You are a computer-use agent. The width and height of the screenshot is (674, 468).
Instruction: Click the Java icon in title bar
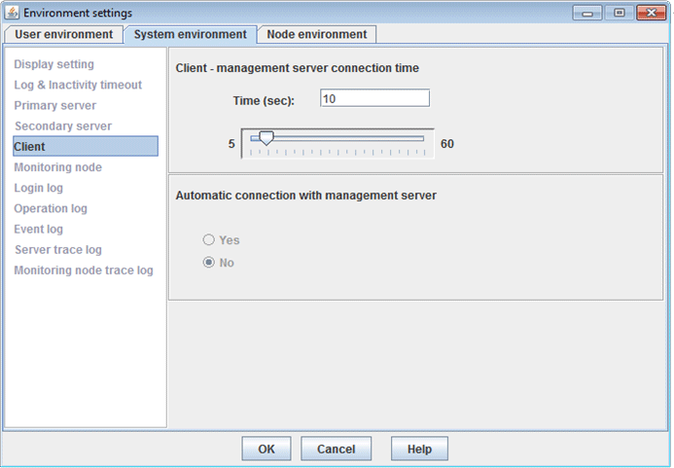coord(11,13)
